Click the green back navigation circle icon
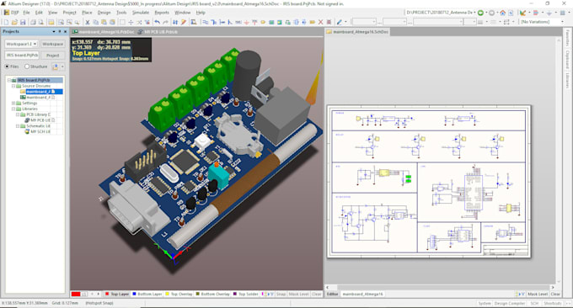Viewport: 573px width, 308px height. coord(481,13)
